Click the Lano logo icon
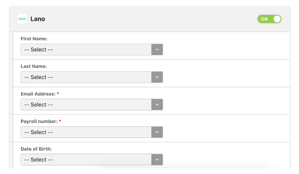 coord(22,19)
